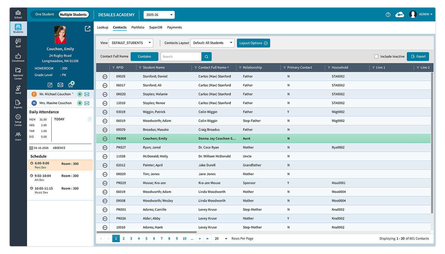Open the Send section in sidebar
This screenshot has width=445, height=254.
point(18,90)
